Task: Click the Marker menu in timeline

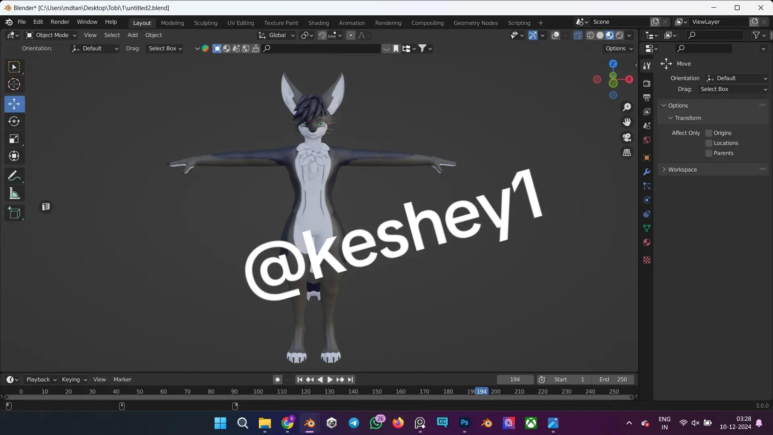Action: (122, 379)
